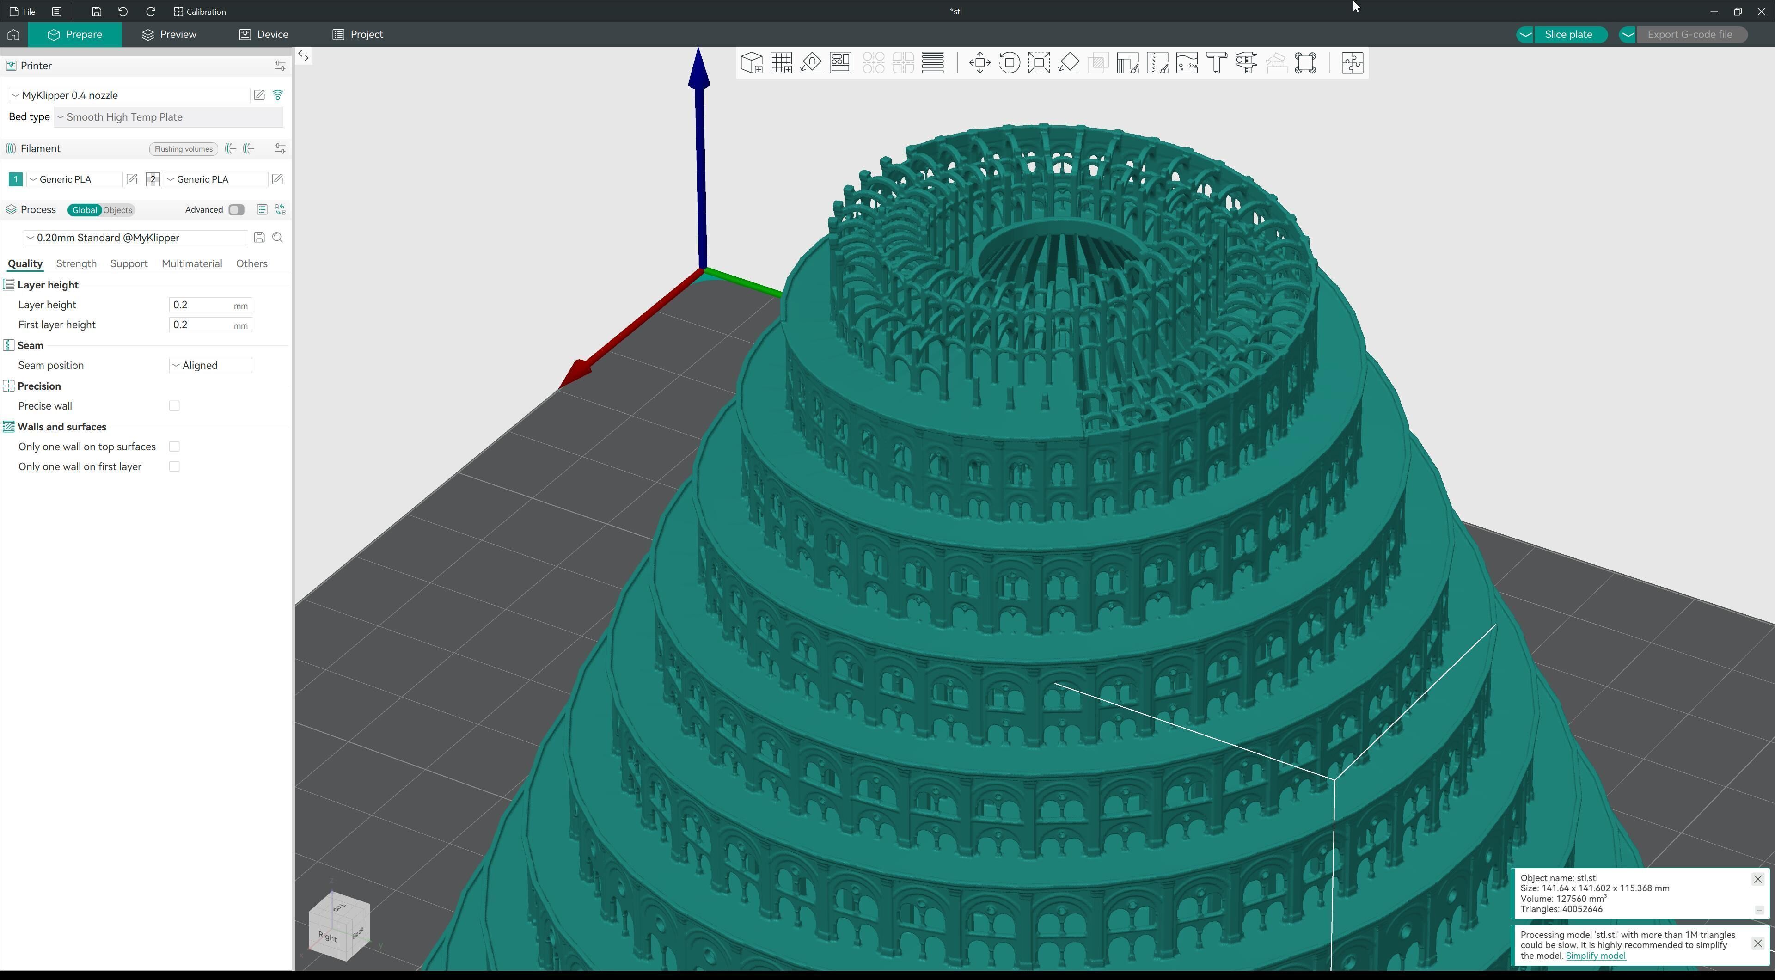
Task: Open the Slice plate dropdown arrow
Action: pos(1525,35)
